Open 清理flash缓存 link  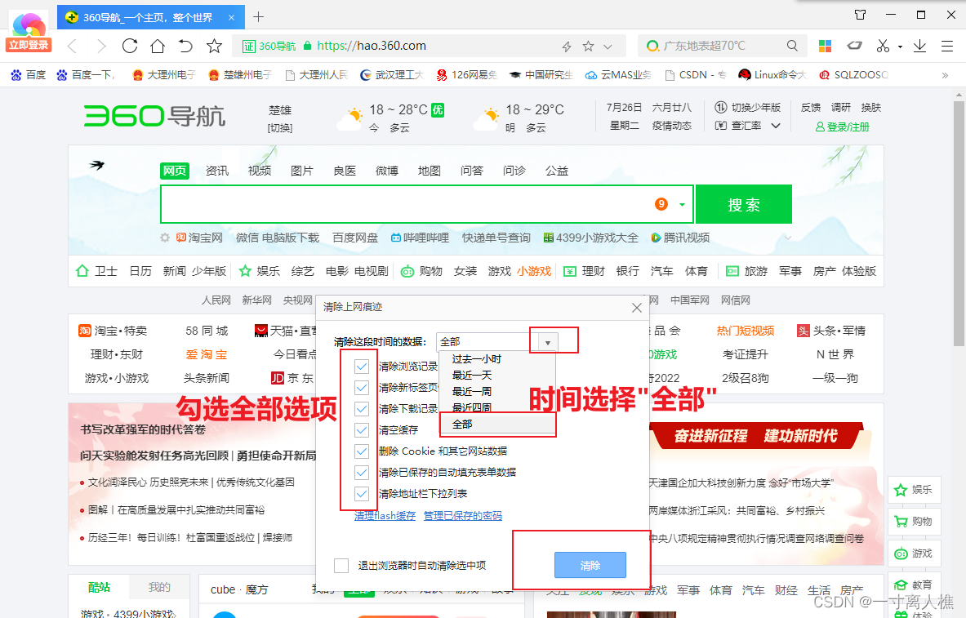[385, 516]
